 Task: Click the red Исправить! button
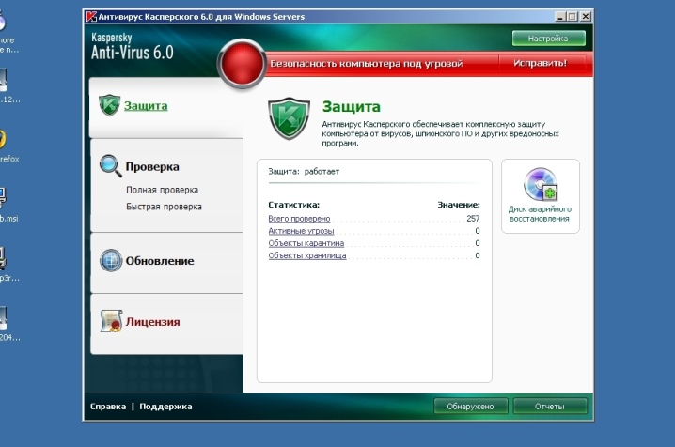tap(541, 63)
